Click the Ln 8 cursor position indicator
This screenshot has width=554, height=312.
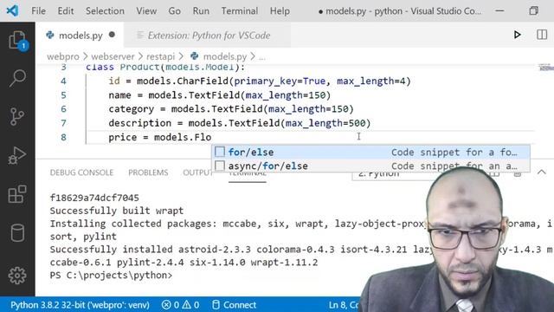(x=344, y=305)
